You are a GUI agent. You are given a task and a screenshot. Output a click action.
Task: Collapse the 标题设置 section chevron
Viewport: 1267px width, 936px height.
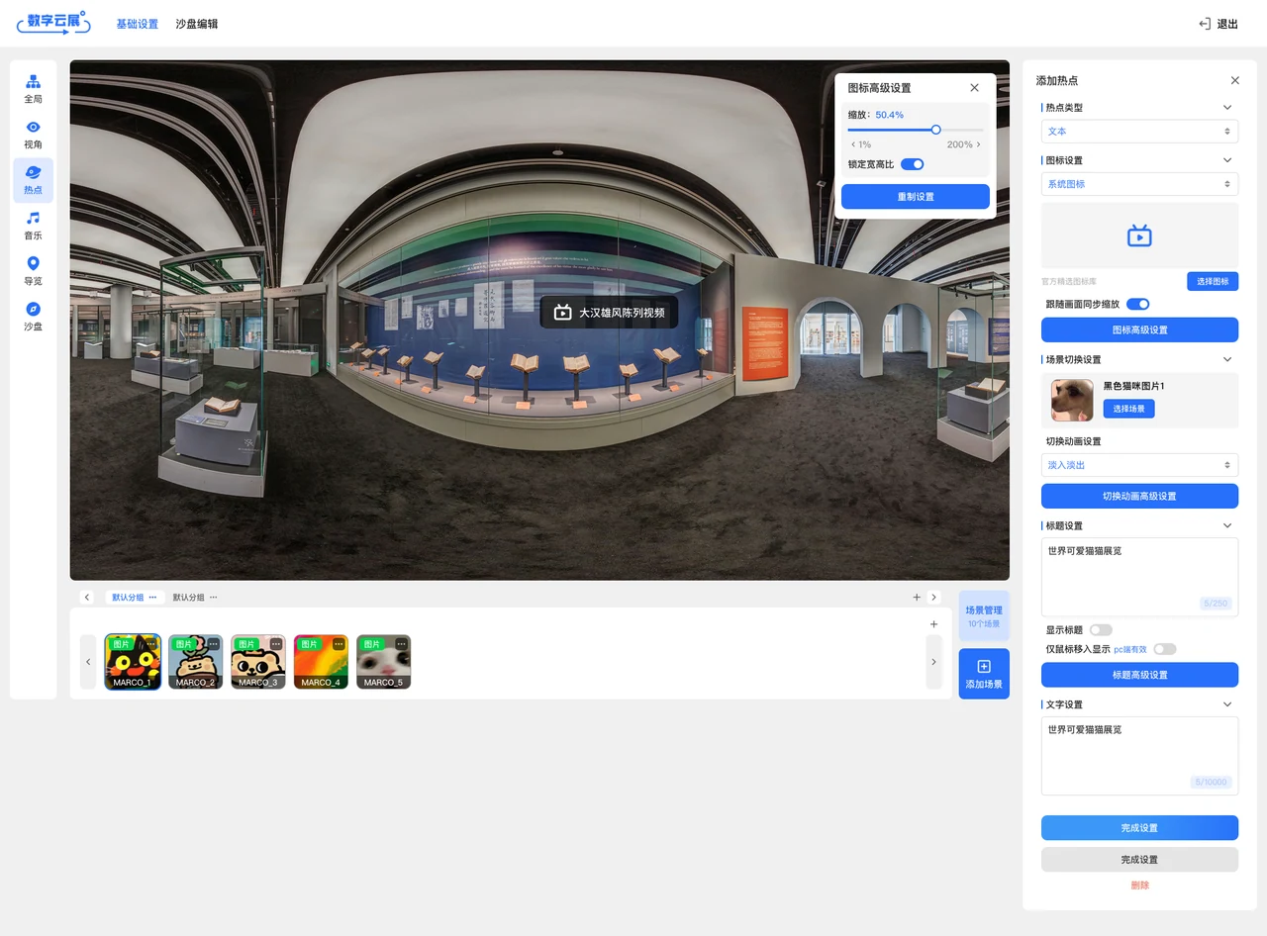pyautogui.click(x=1227, y=525)
